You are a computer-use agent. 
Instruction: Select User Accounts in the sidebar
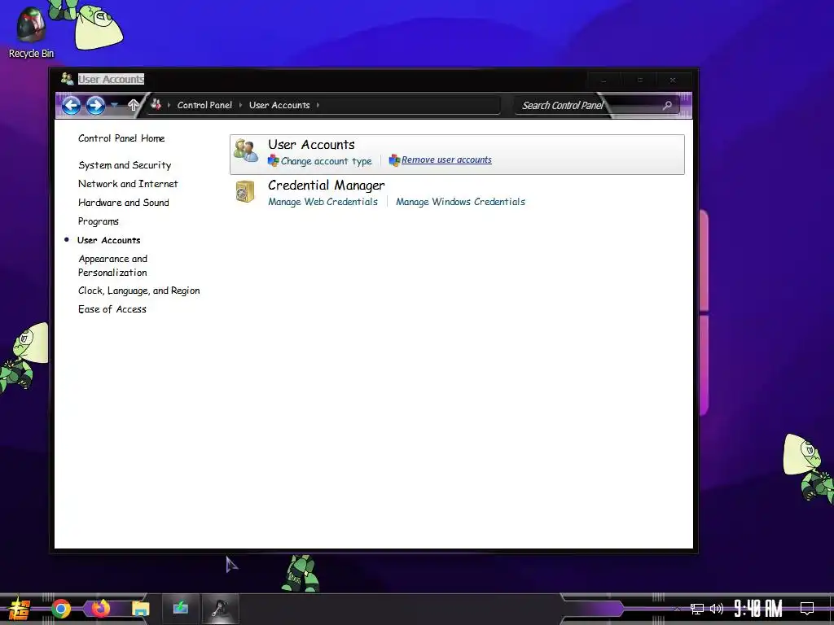(x=108, y=240)
